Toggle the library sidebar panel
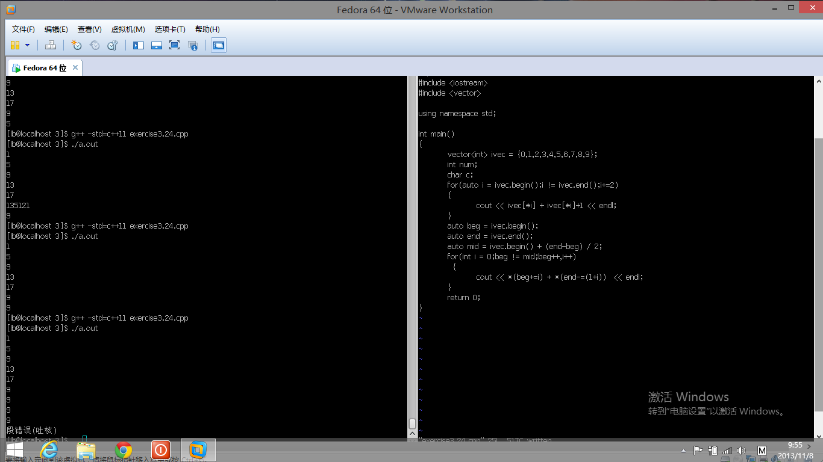The width and height of the screenshot is (823, 462). (139, 45)
